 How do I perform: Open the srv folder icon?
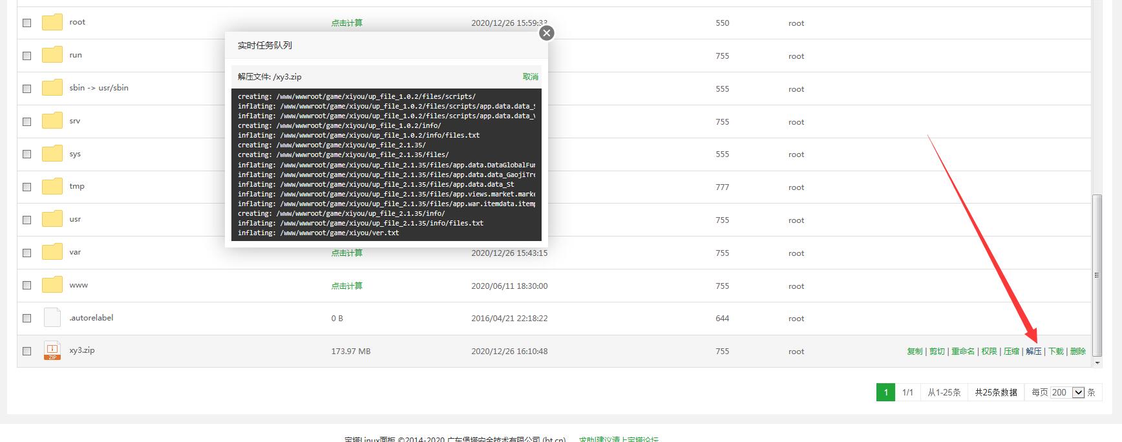tap(52, 121)
